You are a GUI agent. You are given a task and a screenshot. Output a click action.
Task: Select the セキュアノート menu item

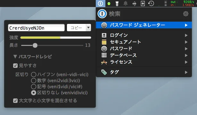[144, 42]
